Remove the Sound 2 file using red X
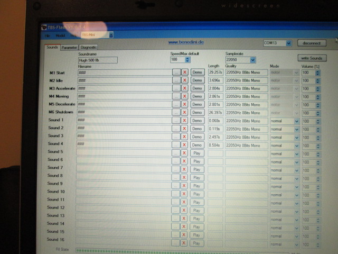 [x=184, y=129]
